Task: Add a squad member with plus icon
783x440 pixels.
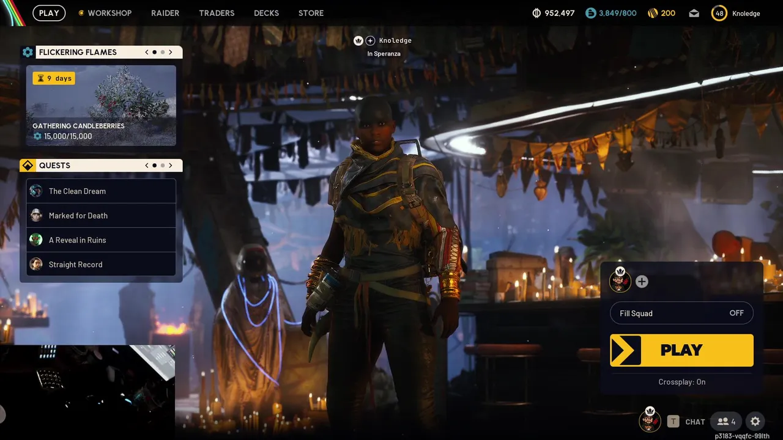Action: 642,282
